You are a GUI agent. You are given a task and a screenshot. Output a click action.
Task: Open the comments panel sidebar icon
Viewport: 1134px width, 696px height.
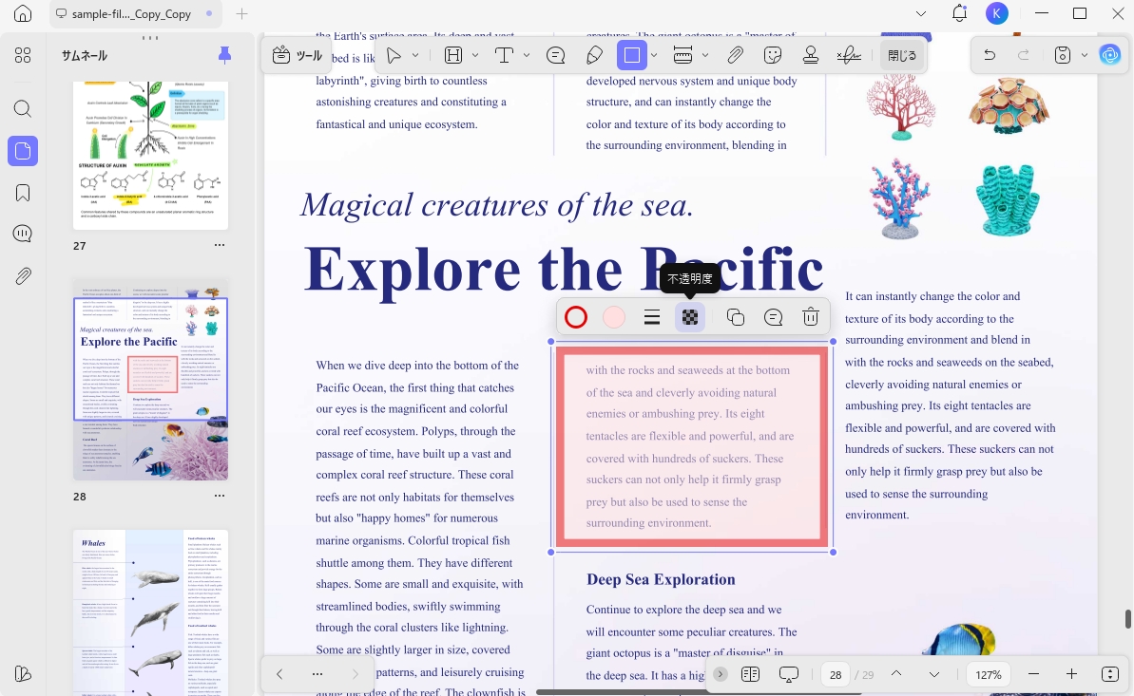pyautogui.click(x=23, y=234)
